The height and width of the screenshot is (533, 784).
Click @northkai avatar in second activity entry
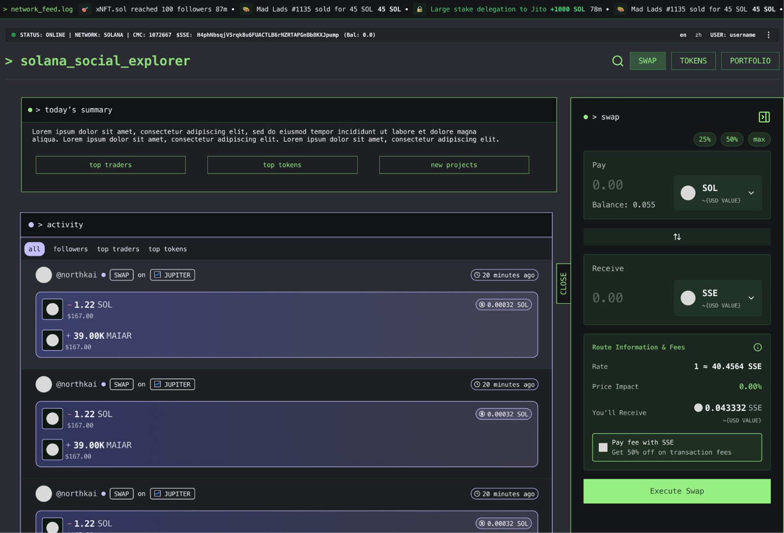coord(44,384)
